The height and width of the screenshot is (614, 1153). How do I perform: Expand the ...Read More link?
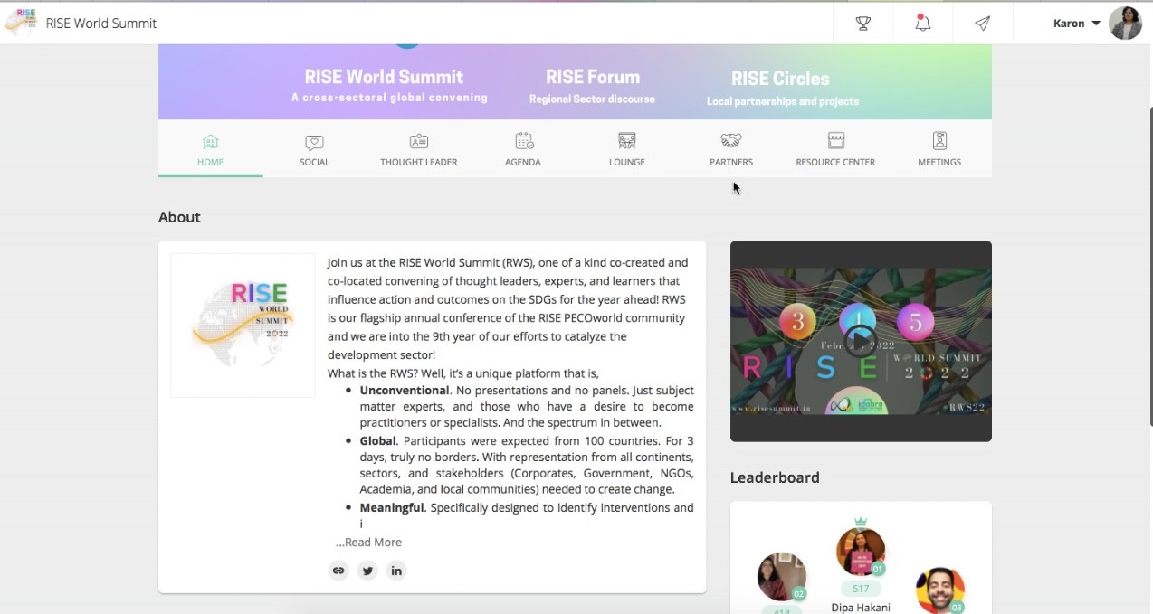pos(368,543)
